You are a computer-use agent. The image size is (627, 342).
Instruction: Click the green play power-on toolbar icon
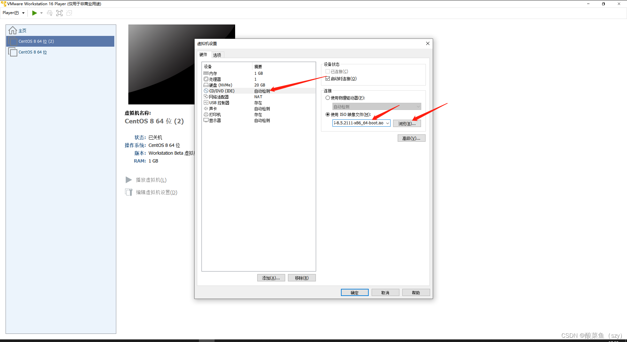point(34,13)
